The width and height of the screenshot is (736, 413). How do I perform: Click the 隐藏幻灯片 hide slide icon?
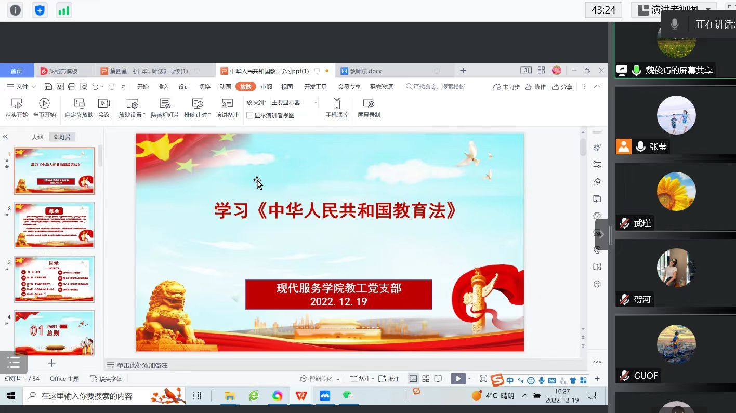(x=165, y=104)
